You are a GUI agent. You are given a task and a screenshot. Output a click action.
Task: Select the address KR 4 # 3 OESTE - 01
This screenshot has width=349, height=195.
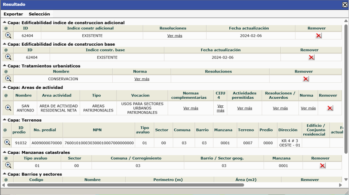coord(290,143)
